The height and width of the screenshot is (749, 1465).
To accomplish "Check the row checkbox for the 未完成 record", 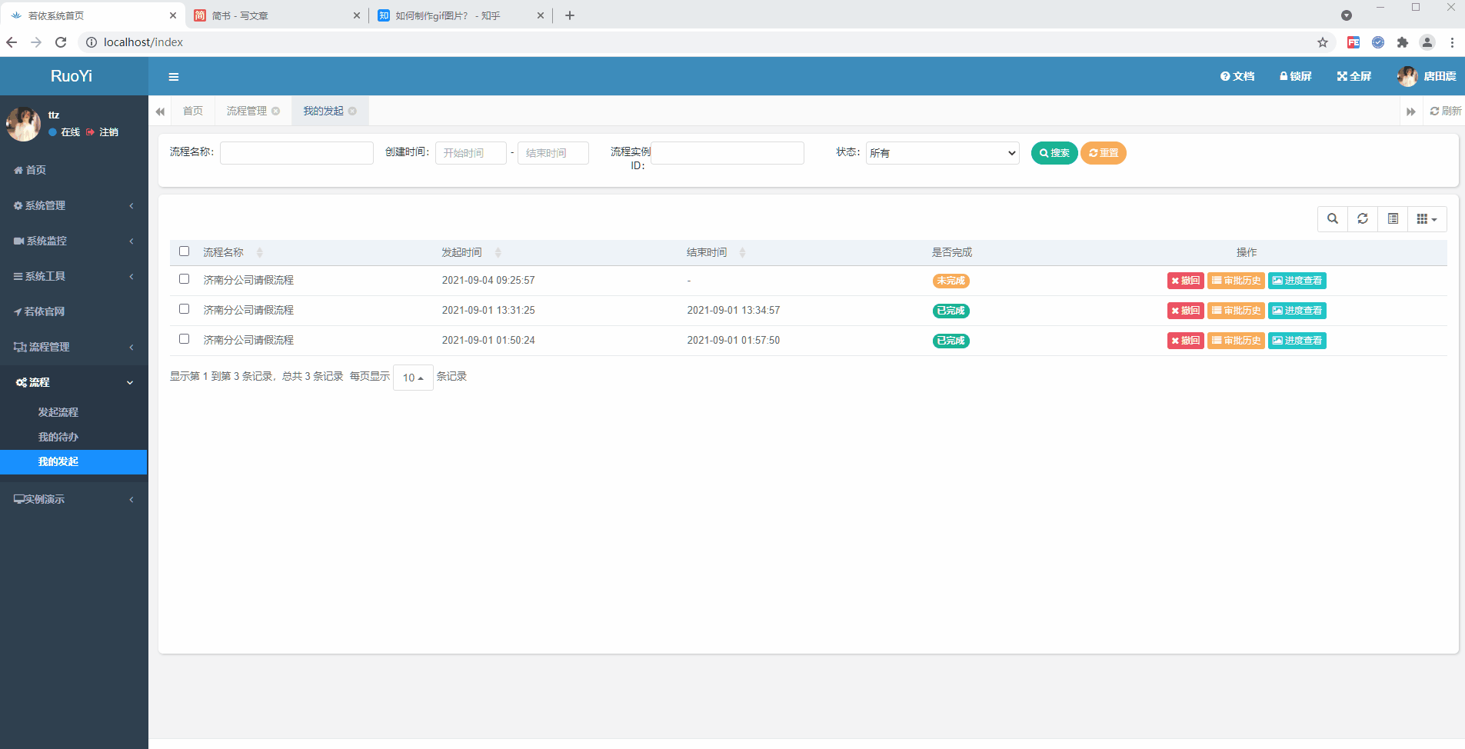I will [x=184, y=278].
